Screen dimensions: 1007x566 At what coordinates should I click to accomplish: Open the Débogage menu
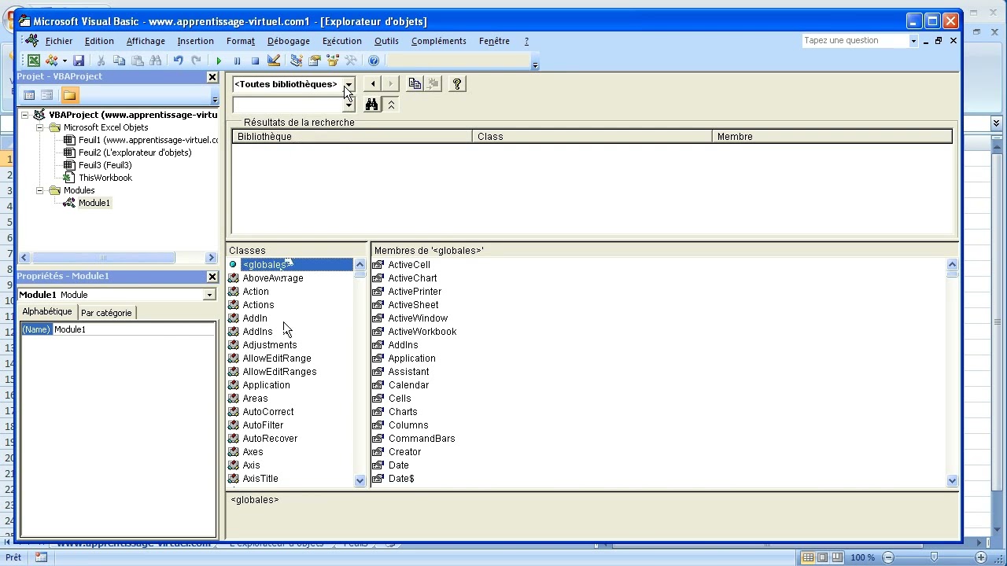coord(289,41)
